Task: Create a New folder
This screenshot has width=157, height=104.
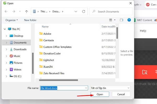Action: 30,20
